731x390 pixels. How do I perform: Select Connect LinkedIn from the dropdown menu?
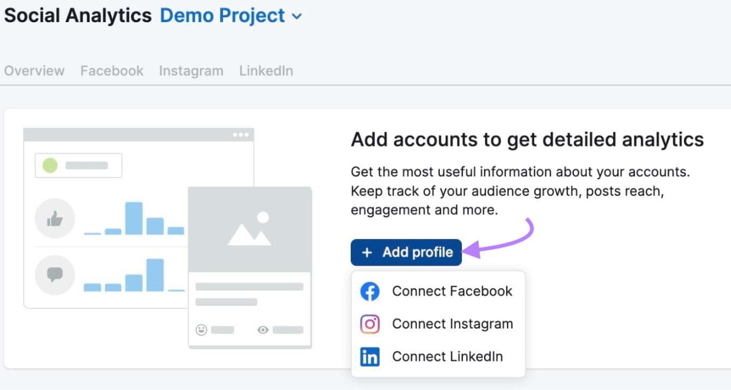click(448, 357)
